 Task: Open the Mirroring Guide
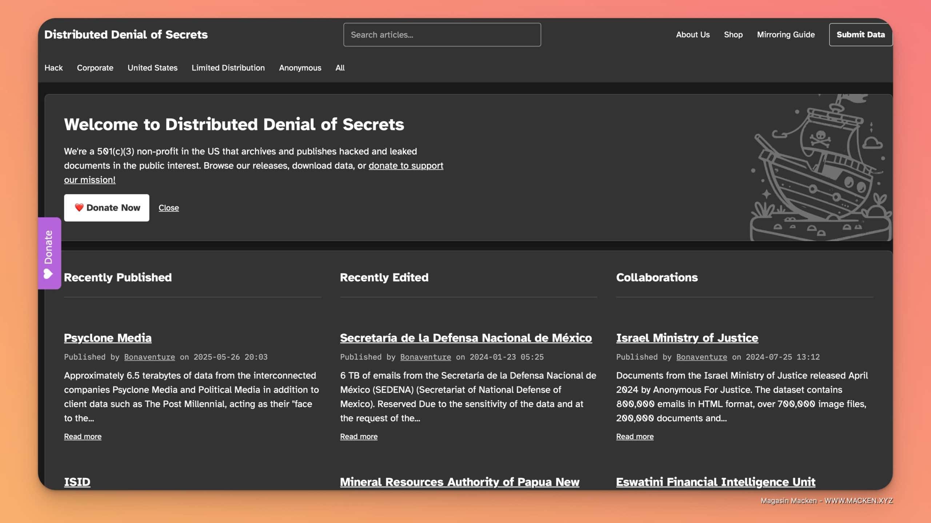[x=786, y=35]
